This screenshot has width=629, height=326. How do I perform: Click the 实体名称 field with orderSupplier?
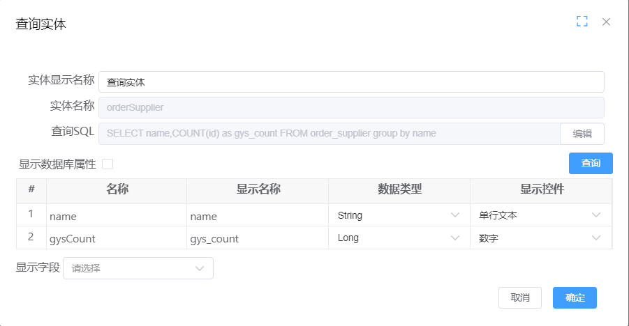(351, 107)
